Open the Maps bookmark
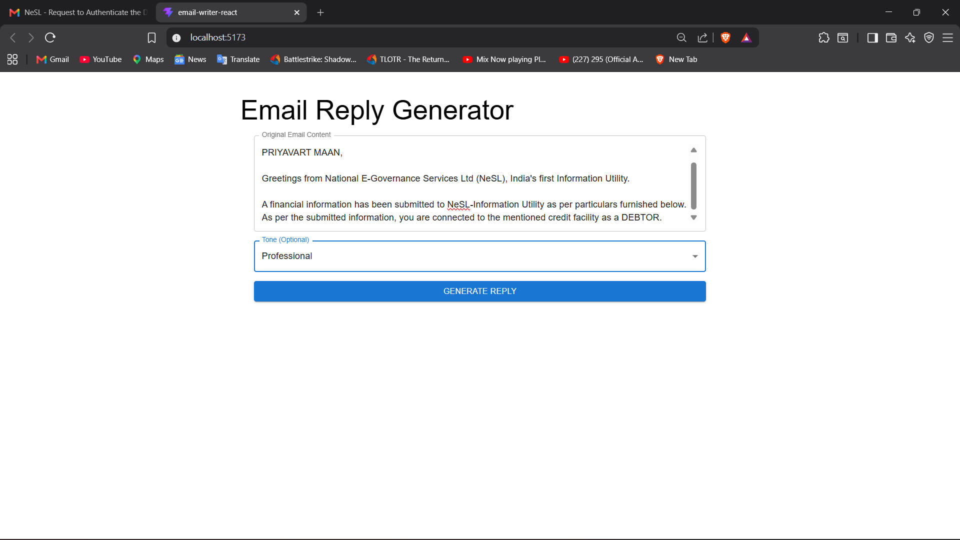 pos(148,59)
